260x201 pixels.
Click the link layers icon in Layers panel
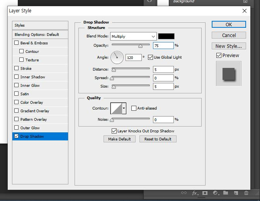[x=184, y=193]
